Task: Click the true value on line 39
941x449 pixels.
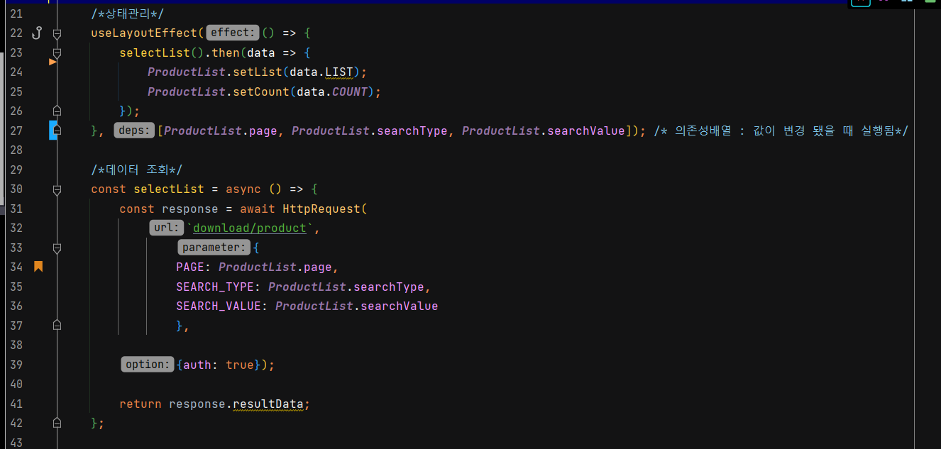Action: [x=240, y=365]
